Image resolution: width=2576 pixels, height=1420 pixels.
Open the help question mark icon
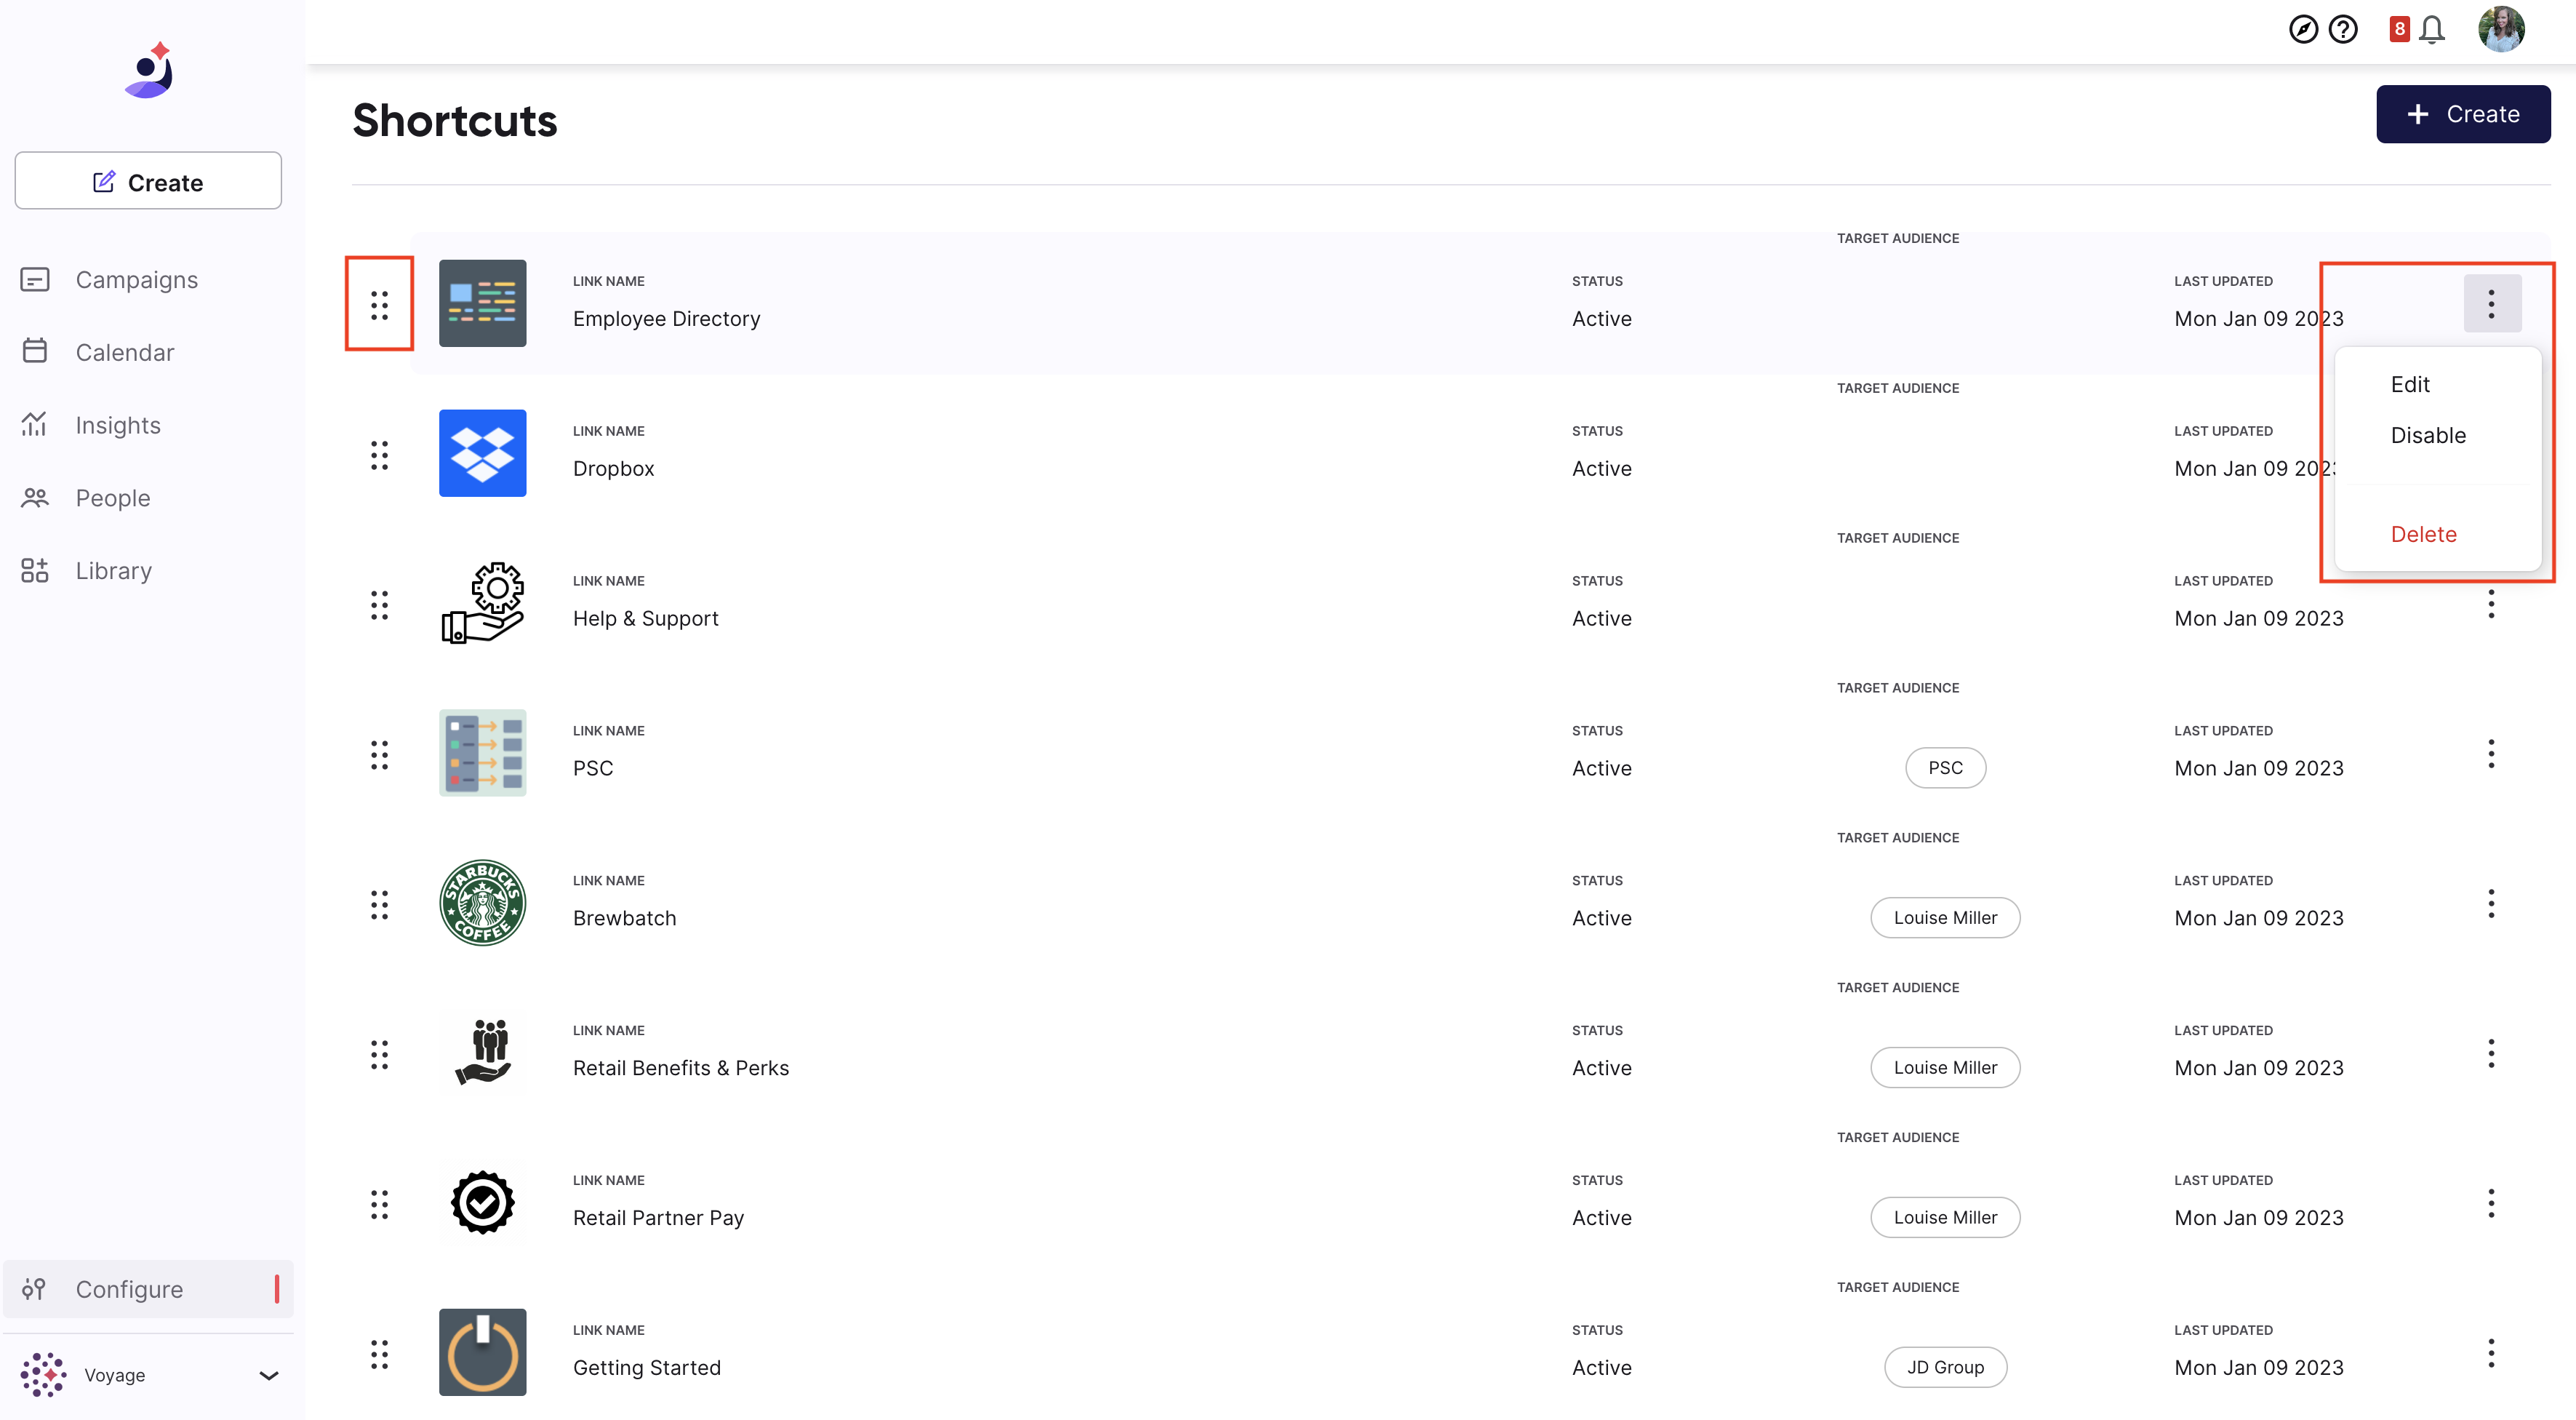(2343, 30)
